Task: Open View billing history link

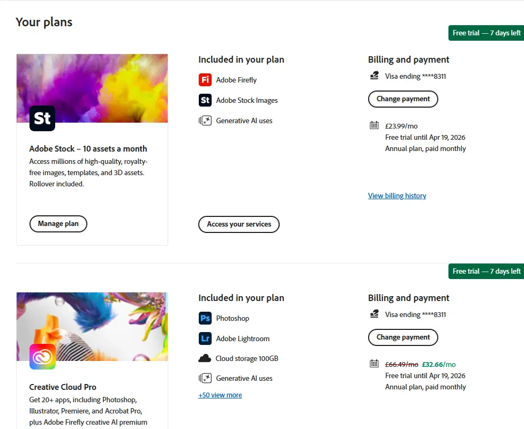Action: point(397,196)
